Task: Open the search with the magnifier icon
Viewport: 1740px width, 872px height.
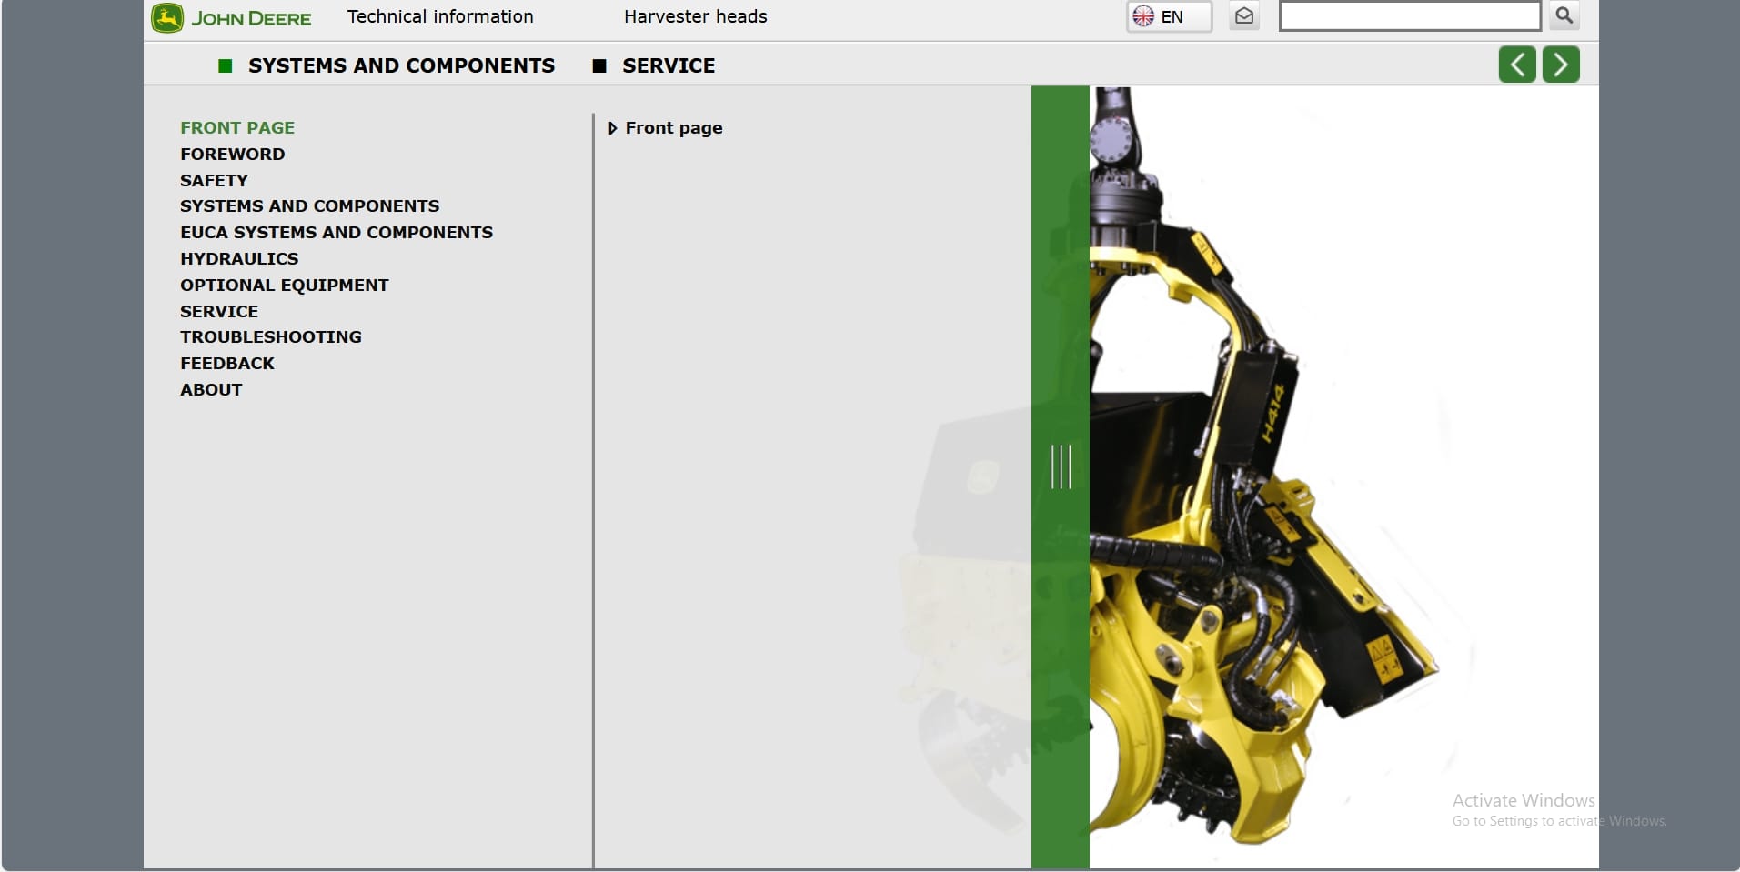Action: pyautogui.click(x=1564, y=15)
